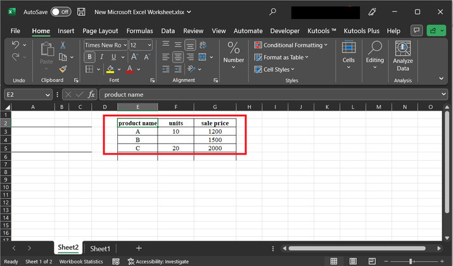Toggle Bottom Align button
Screen dimensions: 453x266
(190, 45)
